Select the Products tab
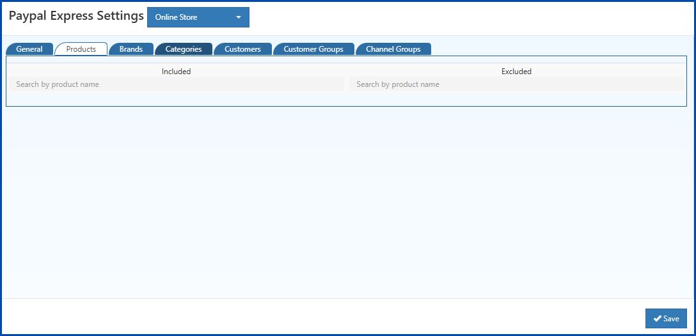The height and width of the screenshot is (336, 696). pyautogui.click(x=81, y=49)
